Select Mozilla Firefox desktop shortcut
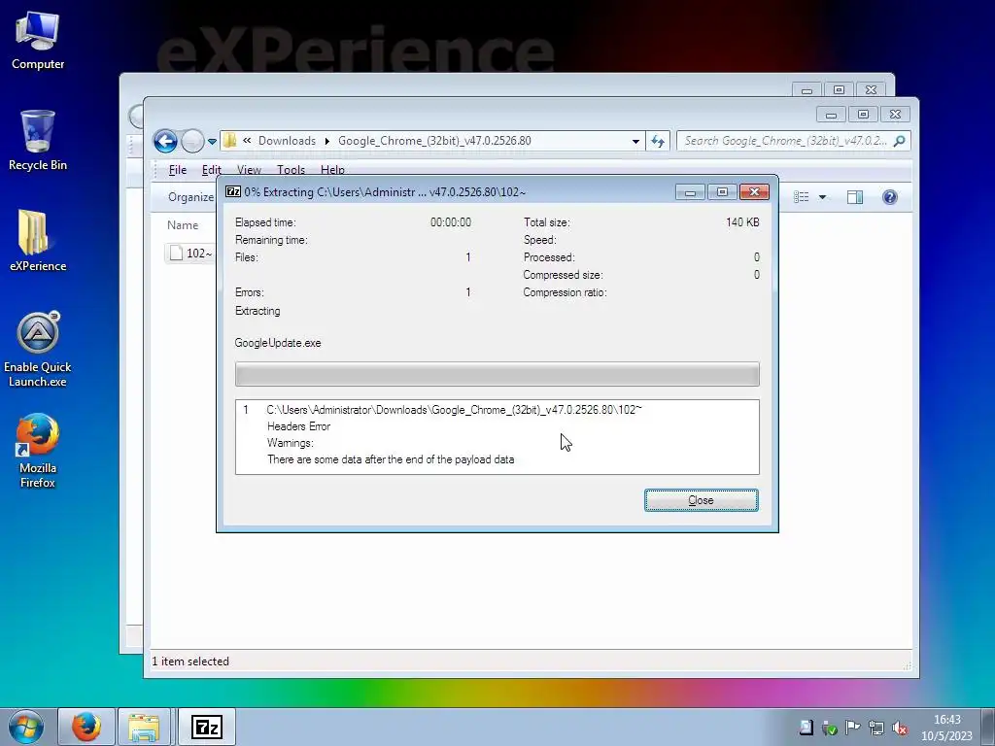This screenshot has width=995, height=746. 38,451
